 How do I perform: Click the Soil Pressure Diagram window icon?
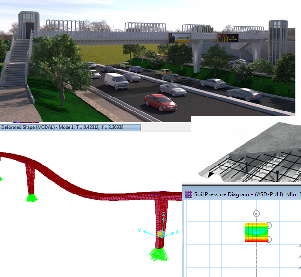coord(189,194)
